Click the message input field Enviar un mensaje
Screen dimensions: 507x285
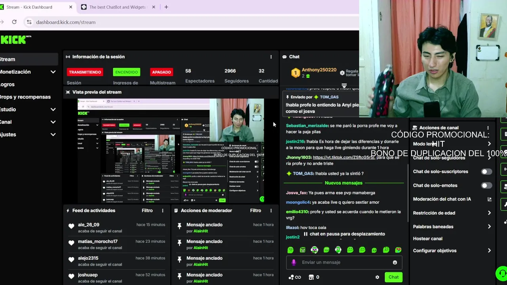coord(344,262)
